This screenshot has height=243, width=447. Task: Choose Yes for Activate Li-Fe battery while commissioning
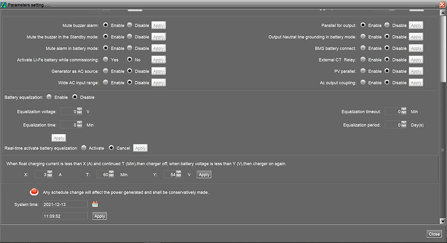[x=106, y=60]
